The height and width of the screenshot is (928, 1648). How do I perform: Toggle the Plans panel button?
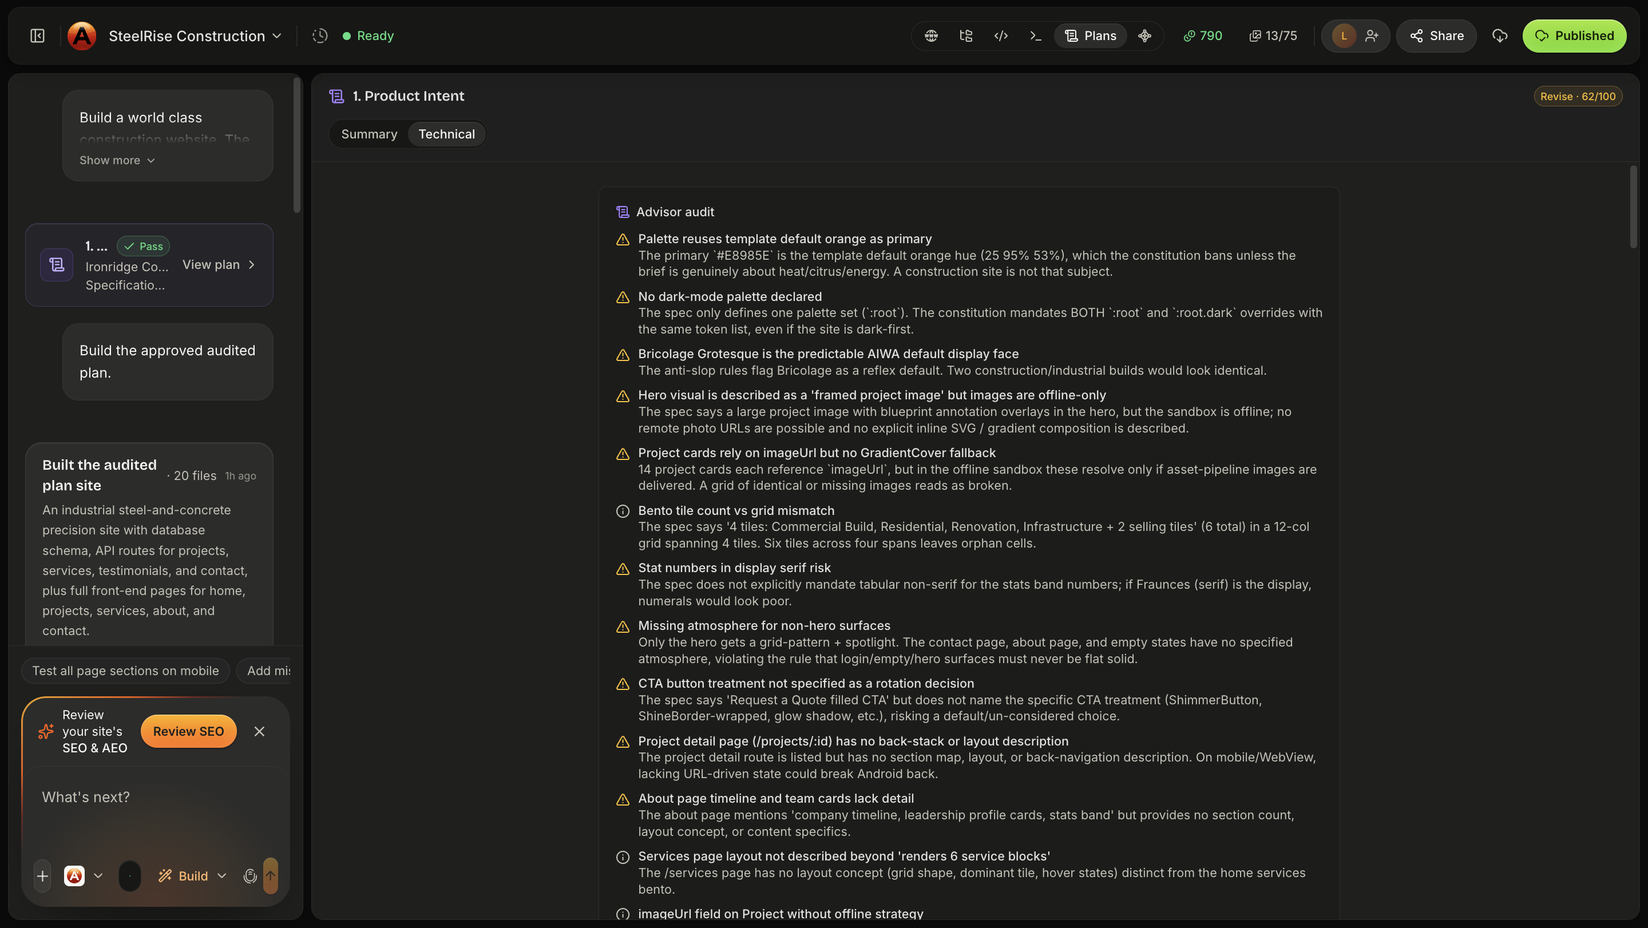click(1091, 36)
